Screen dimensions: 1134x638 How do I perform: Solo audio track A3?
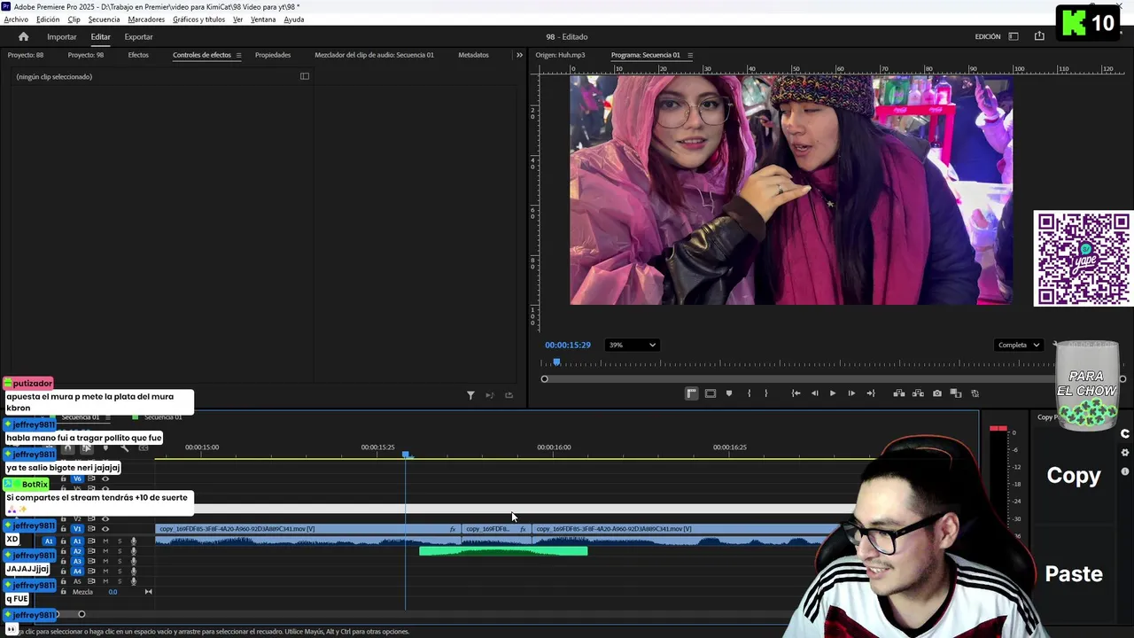pyautogui.click(x=120, y=561)
